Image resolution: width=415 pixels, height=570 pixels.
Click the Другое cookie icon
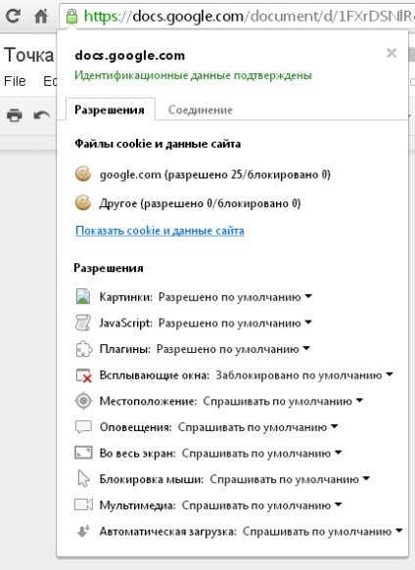coord(83,202)
